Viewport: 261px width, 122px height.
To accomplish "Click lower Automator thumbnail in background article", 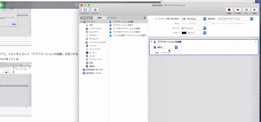I will (x=16, y=89).
